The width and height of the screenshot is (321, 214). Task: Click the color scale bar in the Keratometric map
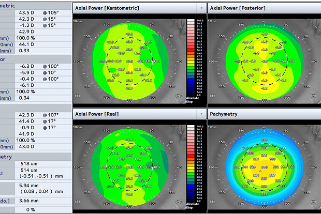tap(190, 58)
